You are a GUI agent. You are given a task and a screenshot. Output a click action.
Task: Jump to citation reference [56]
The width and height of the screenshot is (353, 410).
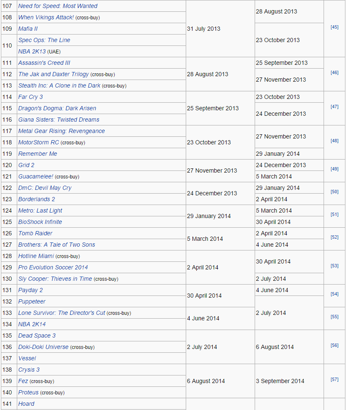(335, 346)
